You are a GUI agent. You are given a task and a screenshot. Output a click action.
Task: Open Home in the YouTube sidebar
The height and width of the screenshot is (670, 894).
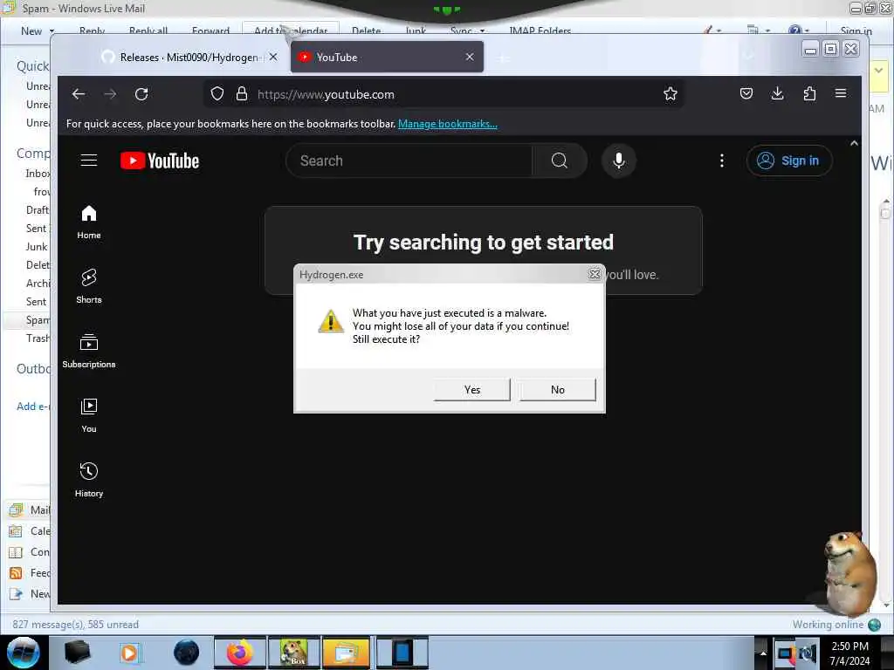pos(89,222)
